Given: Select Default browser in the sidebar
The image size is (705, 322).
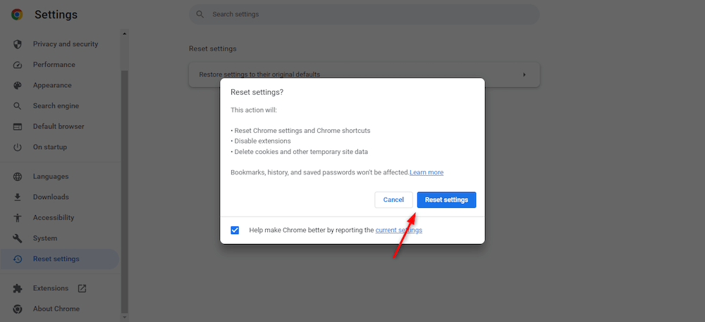Looking at the screenshot, I should coord(59,127).
